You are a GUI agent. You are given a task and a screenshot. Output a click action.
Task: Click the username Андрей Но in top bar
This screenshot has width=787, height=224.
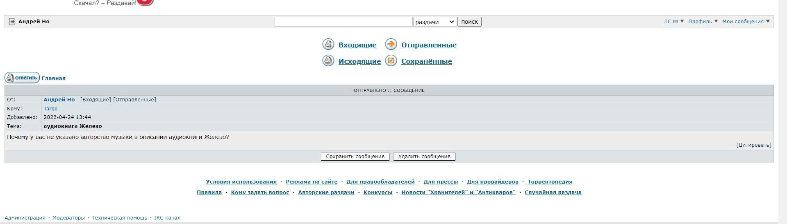coord(34,22)
